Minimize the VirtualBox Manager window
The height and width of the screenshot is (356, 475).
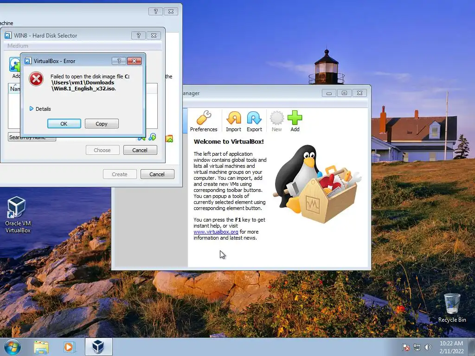pos(329,93)
